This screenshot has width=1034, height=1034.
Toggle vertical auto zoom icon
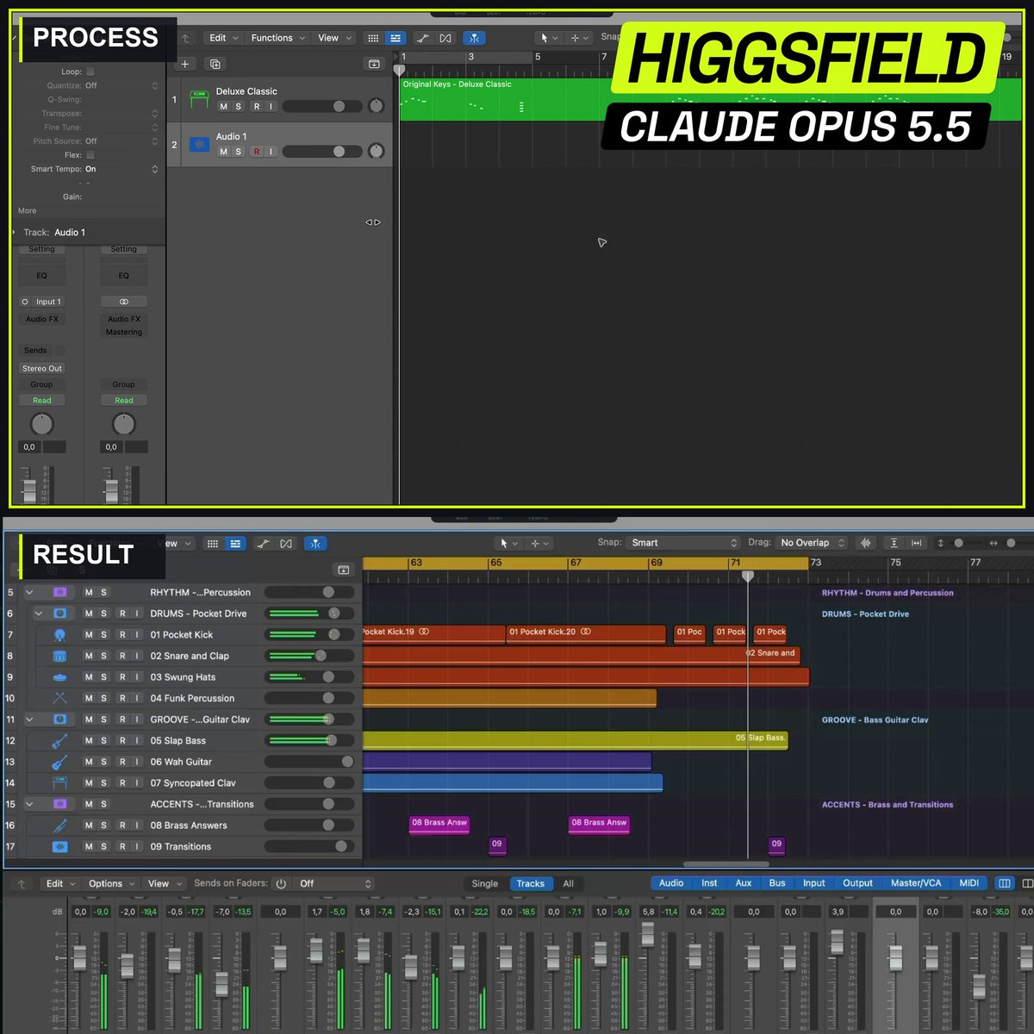click(x=894, y=543)
